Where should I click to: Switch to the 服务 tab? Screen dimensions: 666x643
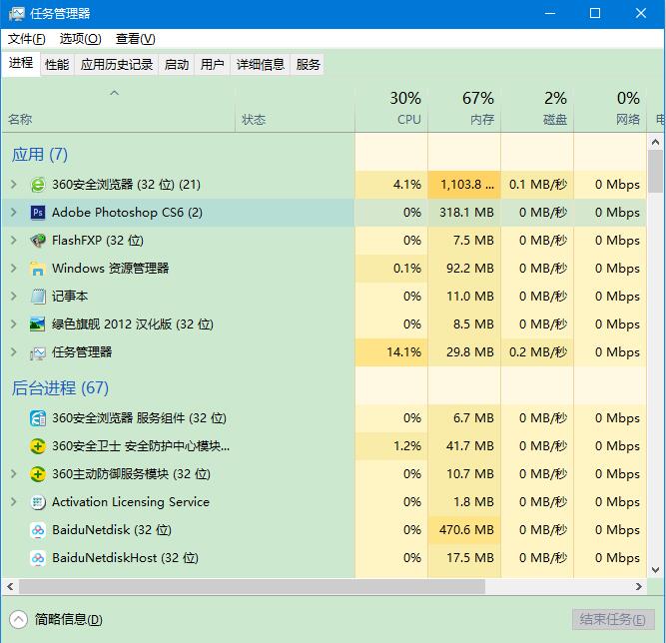(x=308, y=65)
